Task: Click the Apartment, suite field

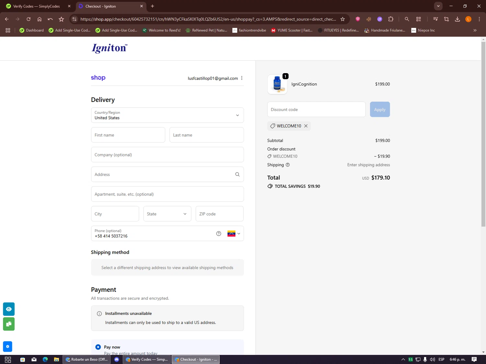Action: tap(167, 194)
